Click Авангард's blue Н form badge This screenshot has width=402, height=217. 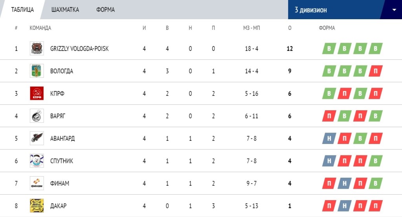click(x=329, y=139)
